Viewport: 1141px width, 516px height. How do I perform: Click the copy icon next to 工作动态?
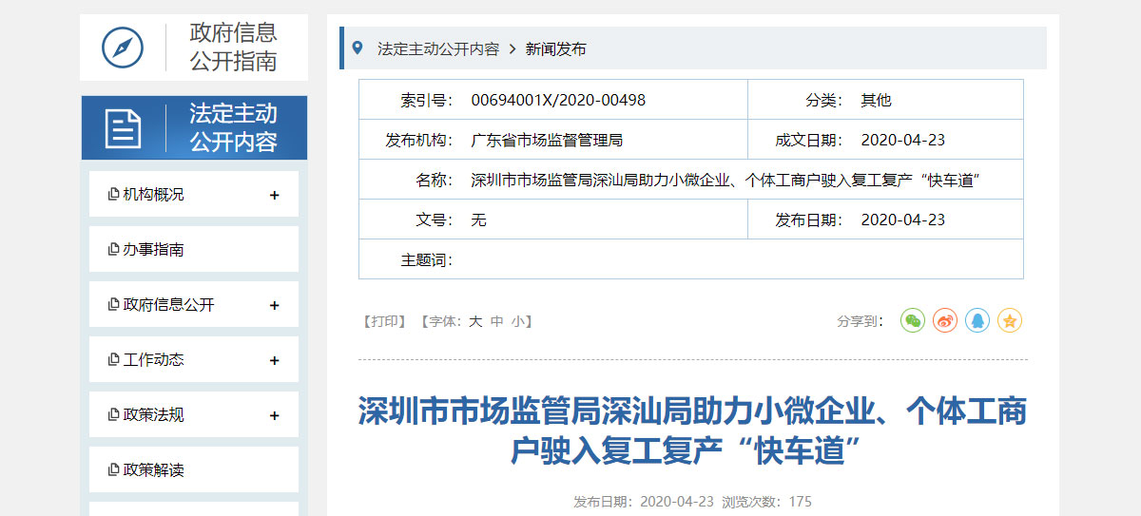click(114, 360)
